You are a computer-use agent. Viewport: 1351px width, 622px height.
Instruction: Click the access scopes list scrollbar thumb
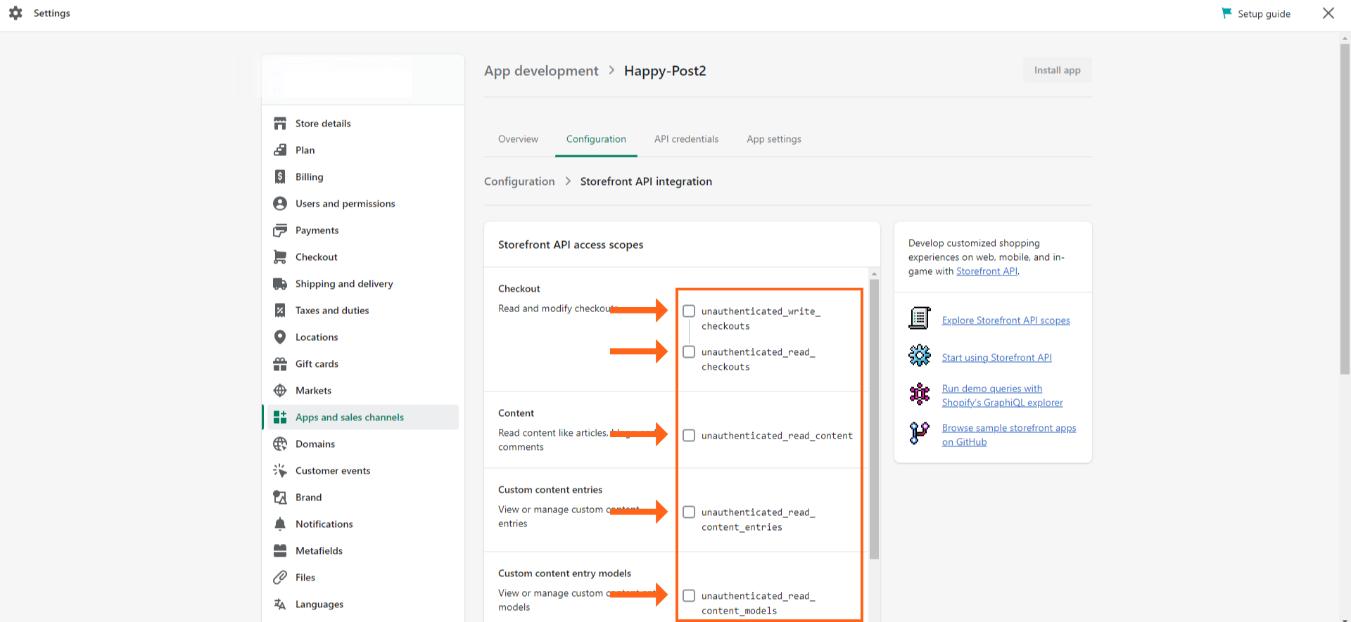pyautogui.click(x=874, y=418)
